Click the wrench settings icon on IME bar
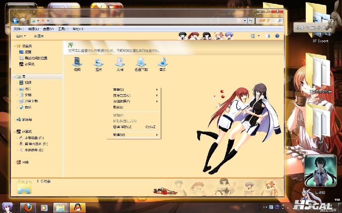The height and width of the screenshot is (213, 342). tap(323, 28)
